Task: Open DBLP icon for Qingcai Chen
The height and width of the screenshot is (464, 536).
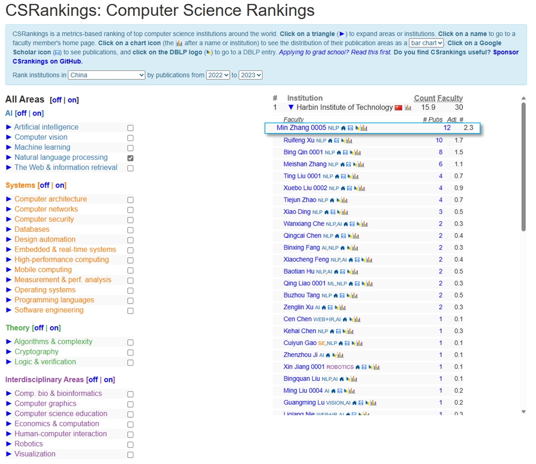Action: tap(350, 236)
